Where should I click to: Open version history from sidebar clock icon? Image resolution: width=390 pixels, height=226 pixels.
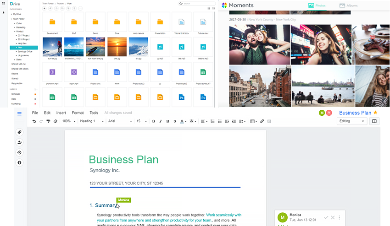click(19, 152)
